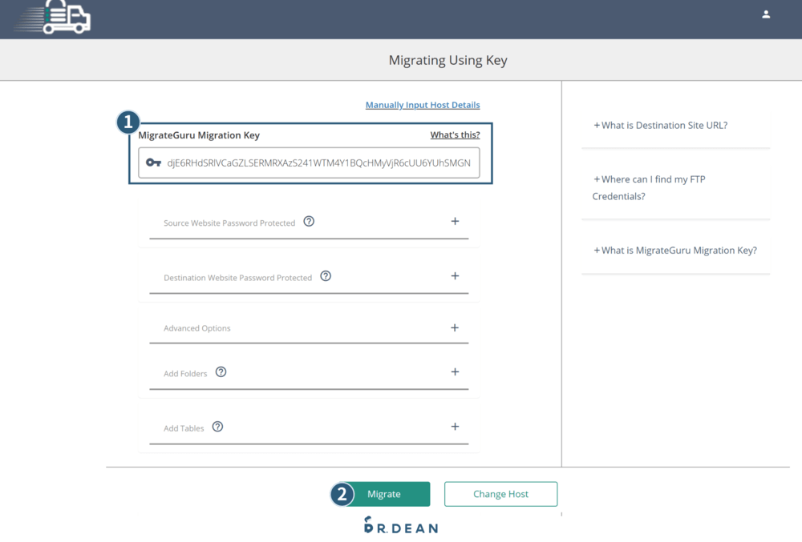The height and width of the screenshot is (542, 802).
Task: Follow Manually Input Host Details link
Action: (423, 105)
